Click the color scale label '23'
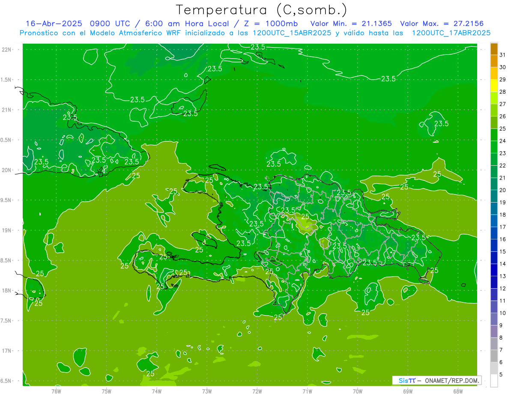 [503, 153]
